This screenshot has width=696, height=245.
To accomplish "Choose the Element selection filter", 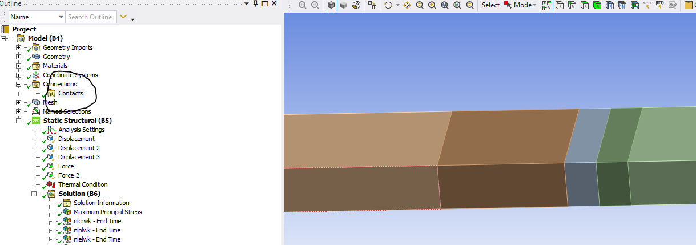I will point(635,5).
